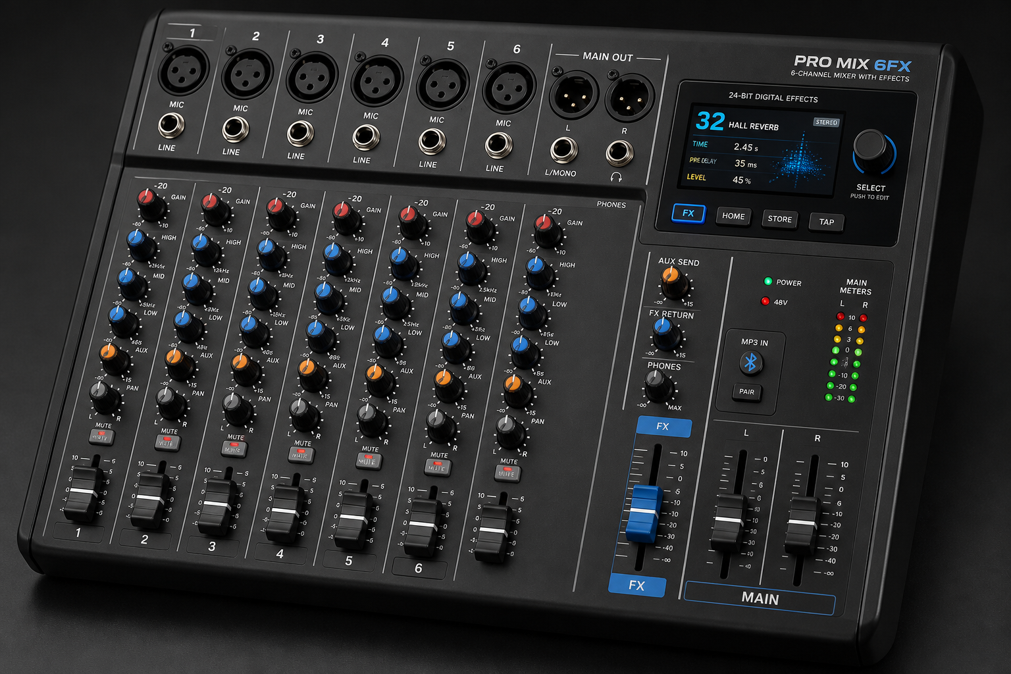Click channel 1 blue HIGH EQ knob
Image resolution: width=1011 pixels, height=674 pixels.
142,245
